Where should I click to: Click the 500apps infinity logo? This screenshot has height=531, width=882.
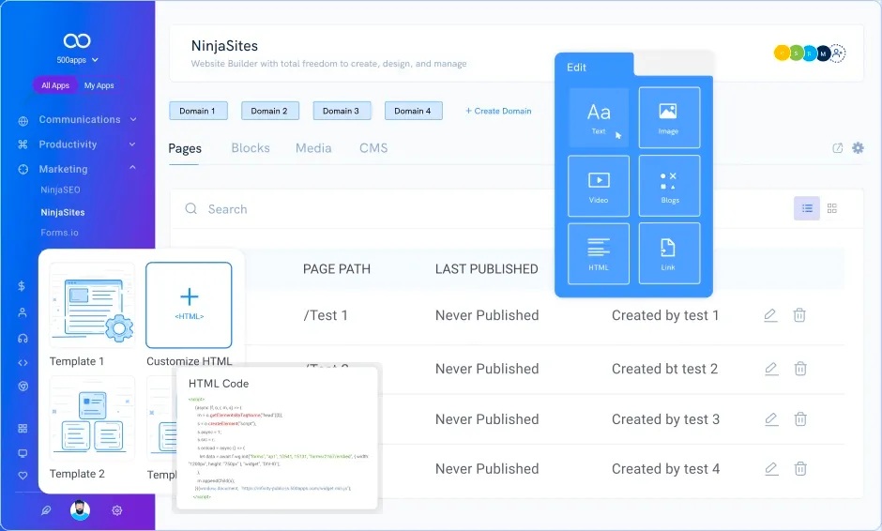tap(77, 40)
